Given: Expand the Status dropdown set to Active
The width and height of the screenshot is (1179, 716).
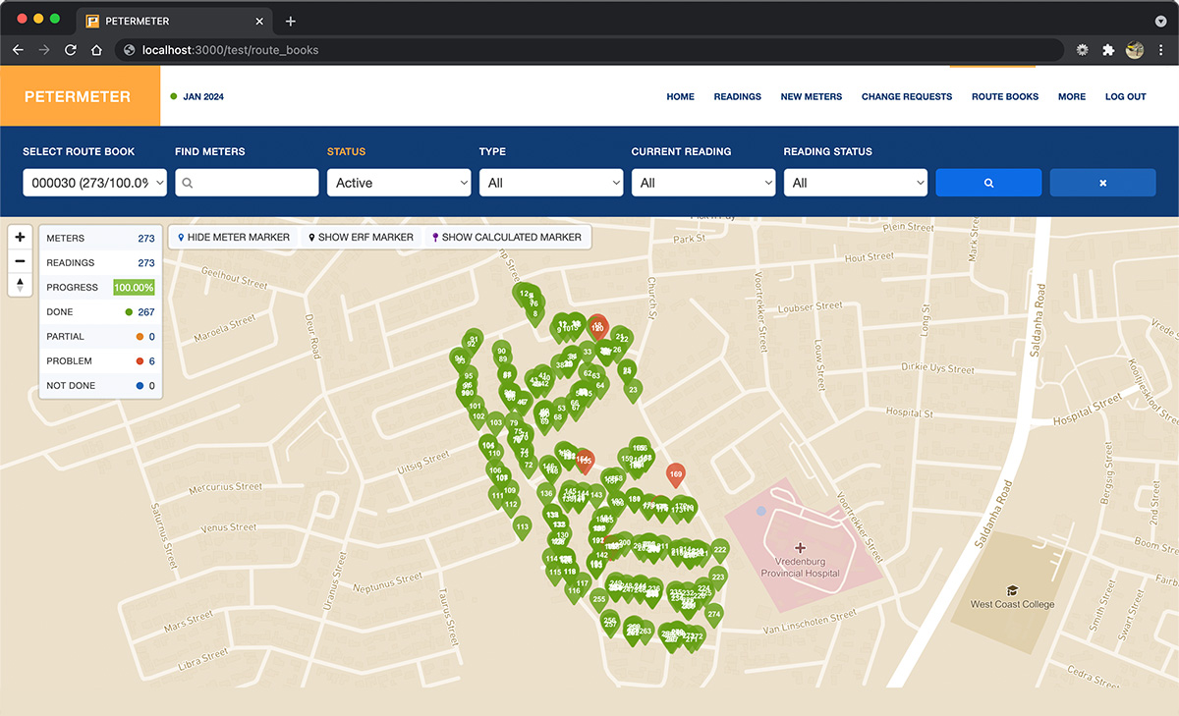Looking at the screenshot, I should (398, 183).
